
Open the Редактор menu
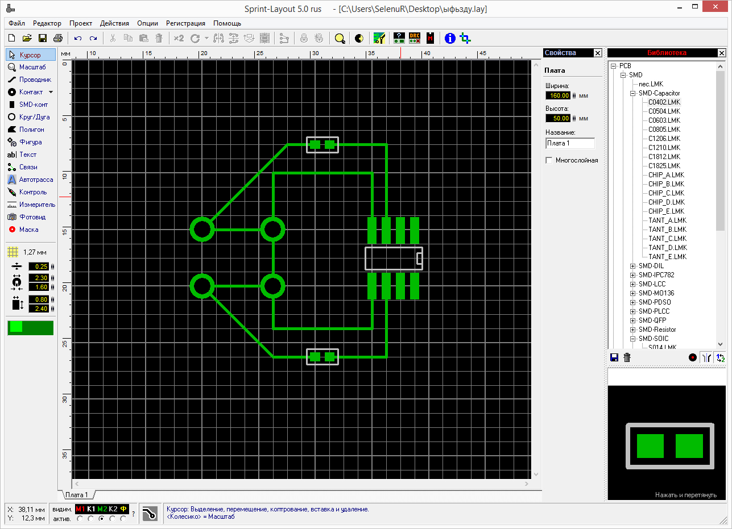point(47,23)
